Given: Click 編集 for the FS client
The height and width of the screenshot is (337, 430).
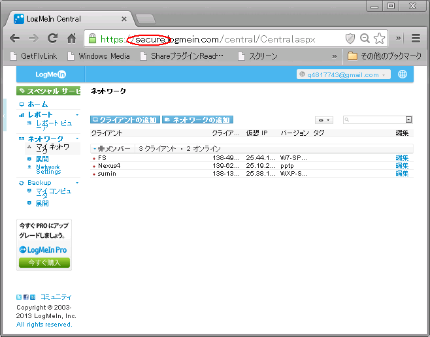Looking at the screenshot, I should tap(402, 158).
